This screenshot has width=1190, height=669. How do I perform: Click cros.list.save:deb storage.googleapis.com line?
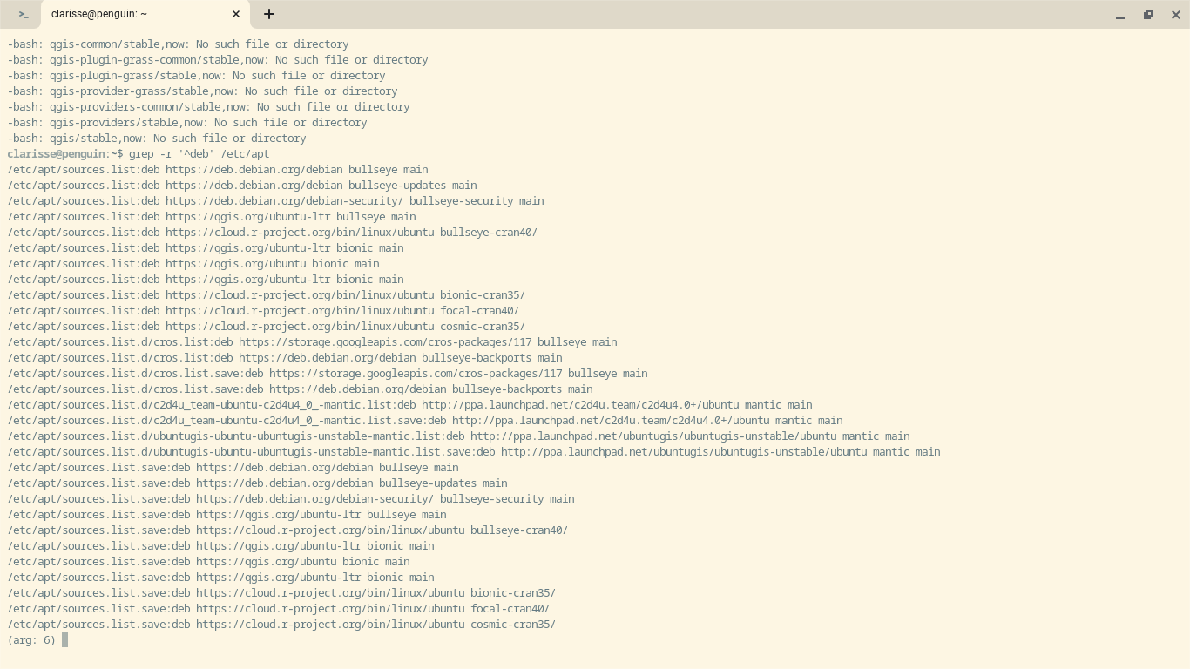pyautogui.click(x=328, y=374)
